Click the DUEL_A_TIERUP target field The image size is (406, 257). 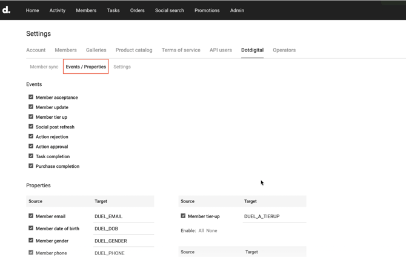274,216
